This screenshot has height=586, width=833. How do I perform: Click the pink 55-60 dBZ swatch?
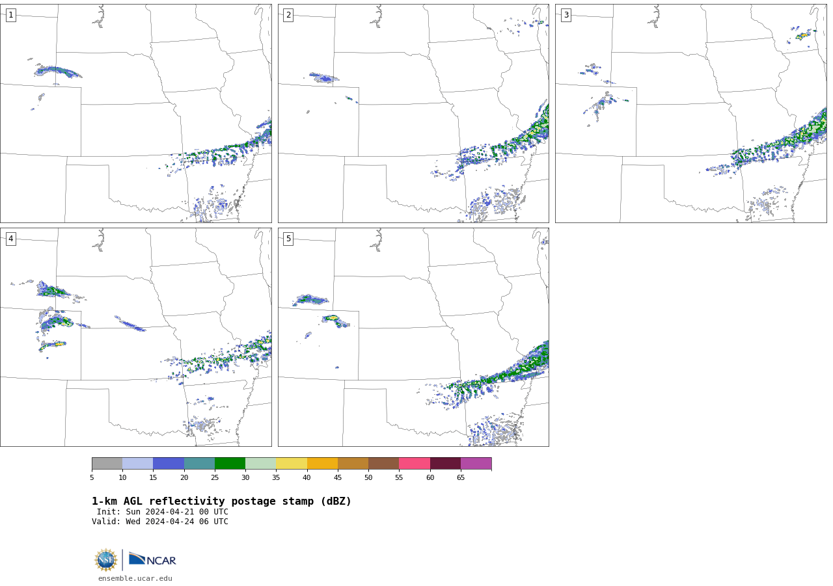[415, 464]
